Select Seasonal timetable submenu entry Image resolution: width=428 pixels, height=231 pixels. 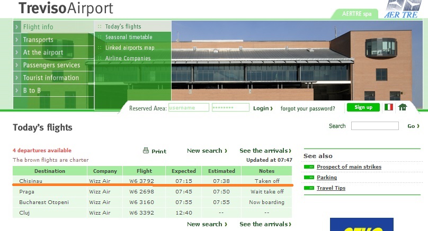tap(129, 37)
